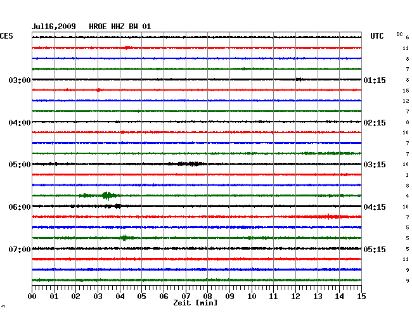
Task: Click minute tick label 04 on axis
Action: 120,297
